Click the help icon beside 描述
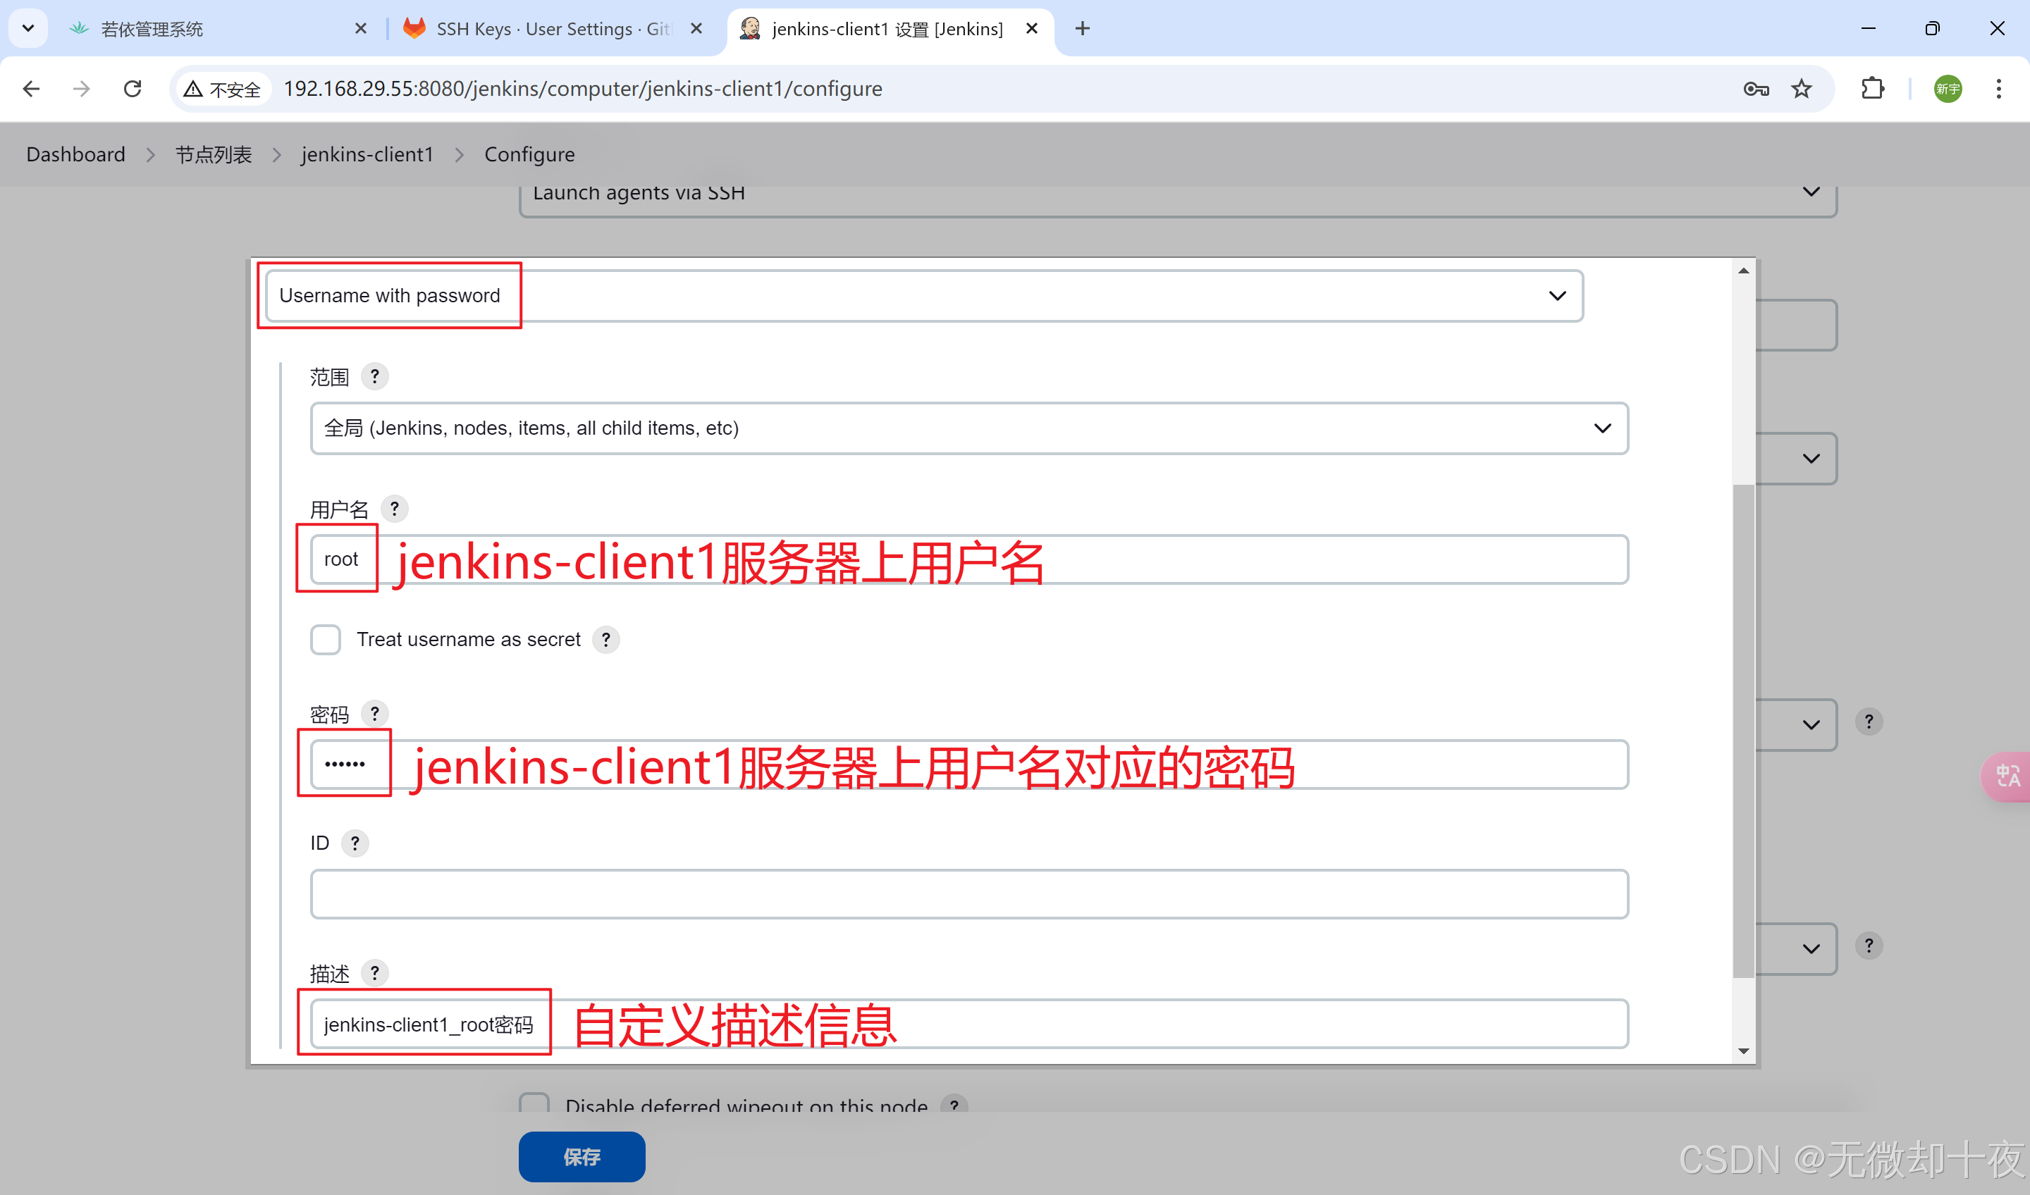 pos(374,973)
